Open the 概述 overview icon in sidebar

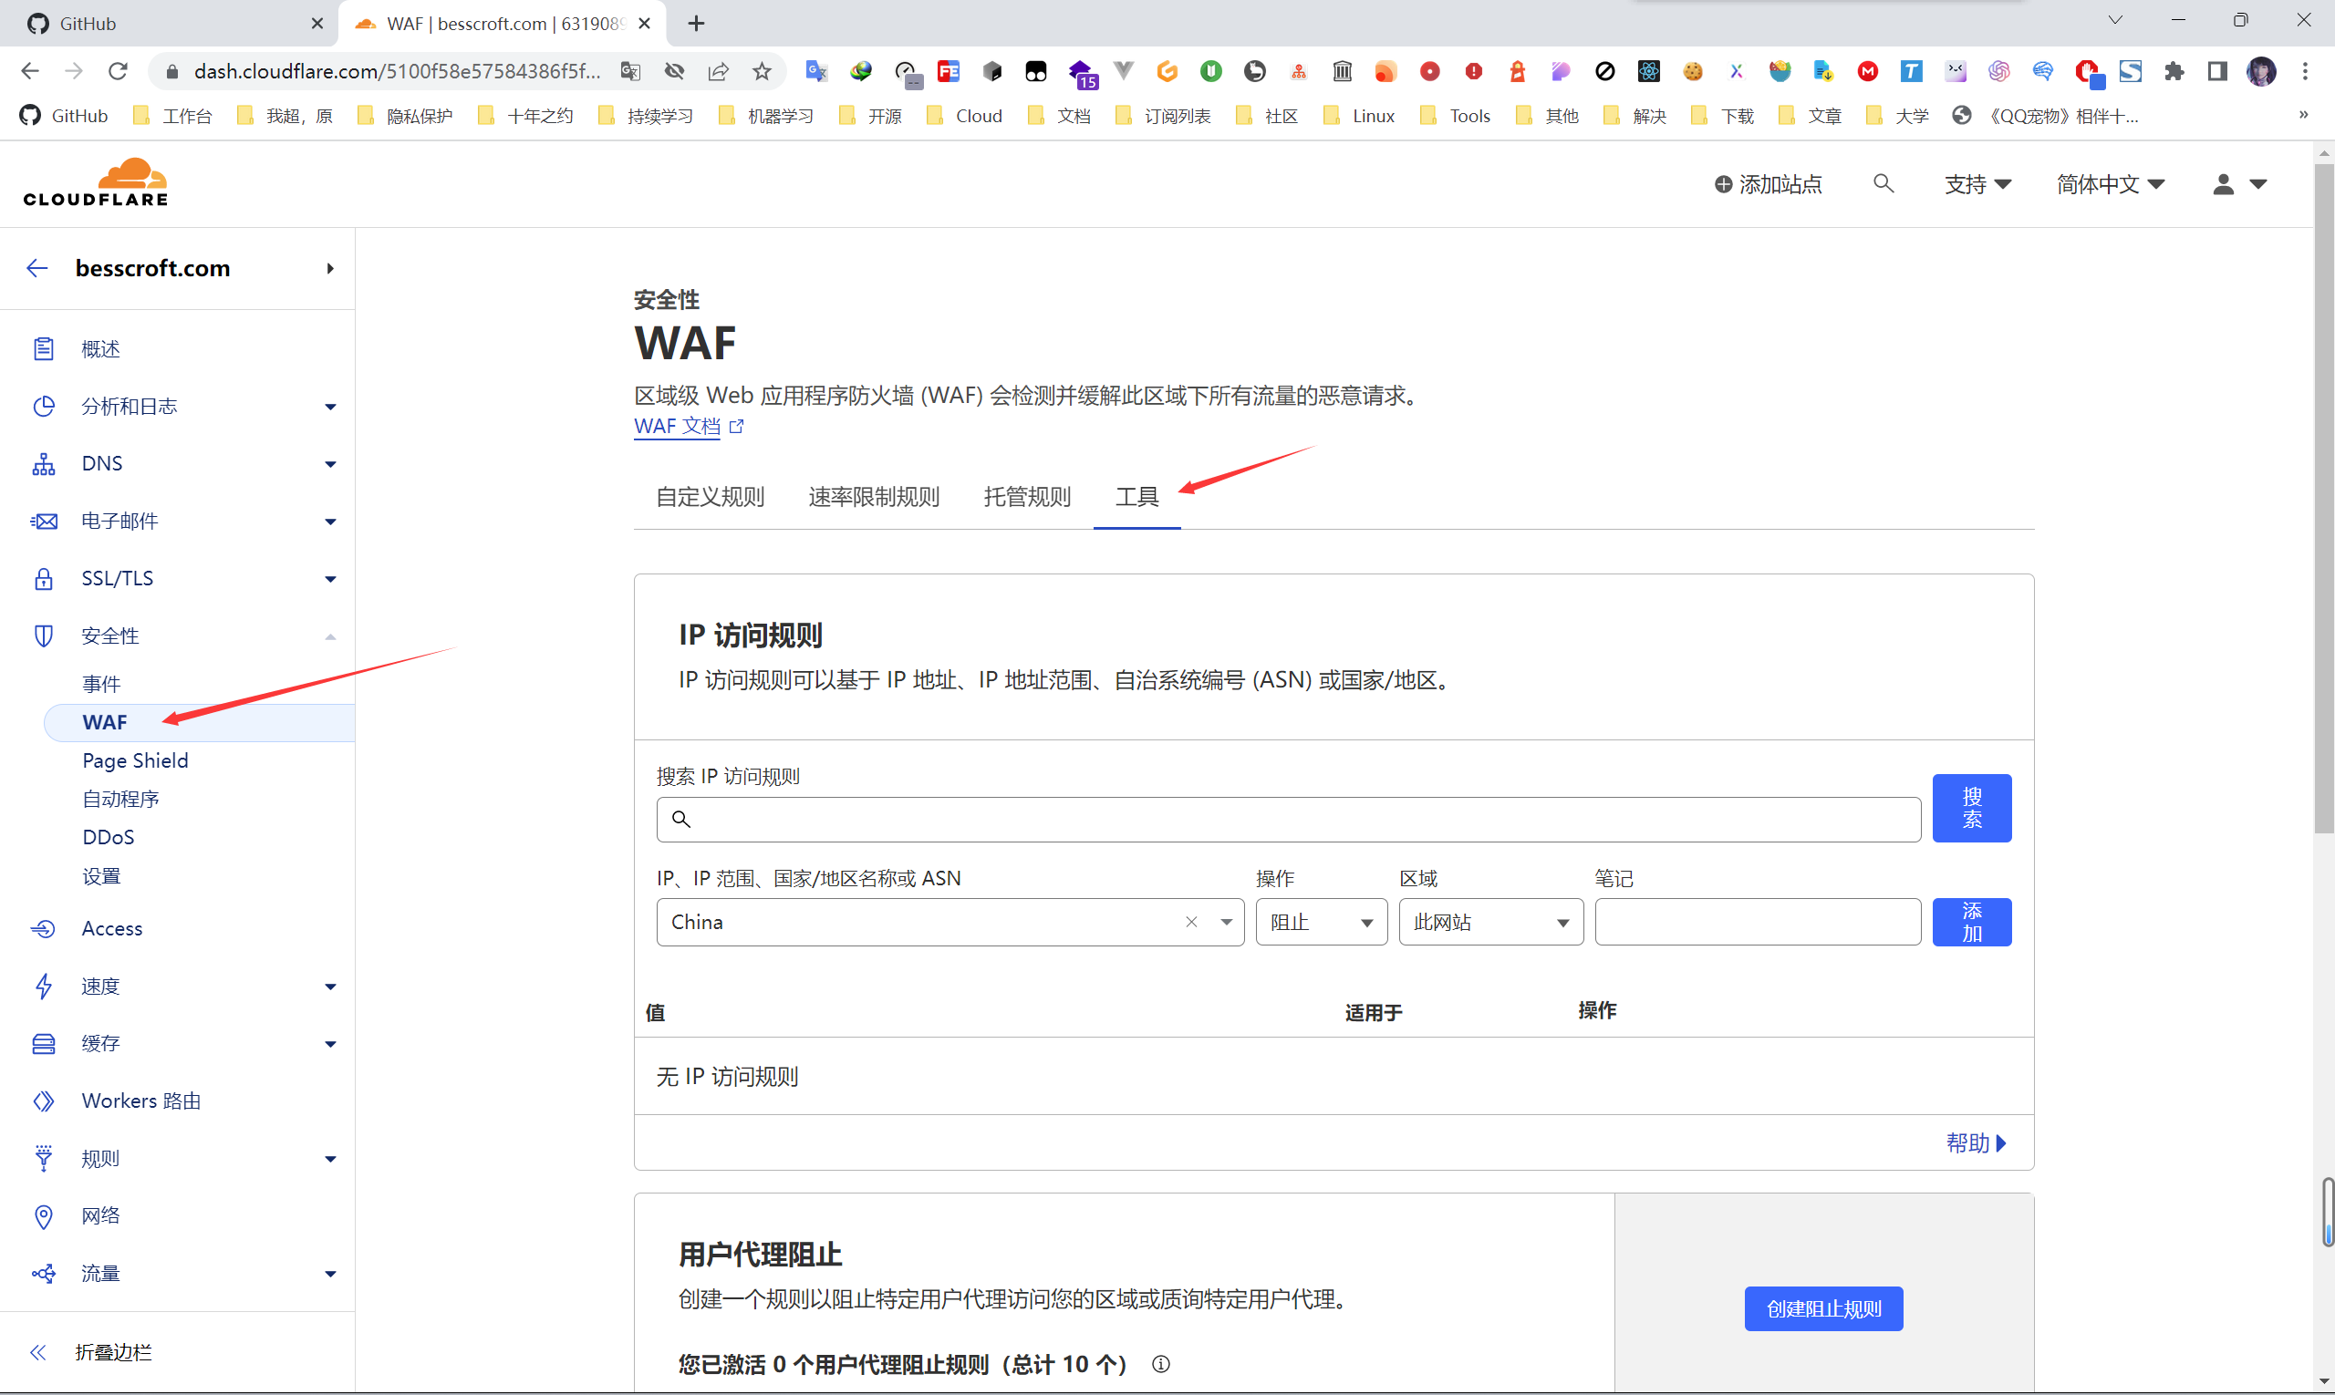pyautogui.click(x=43, y=348)
